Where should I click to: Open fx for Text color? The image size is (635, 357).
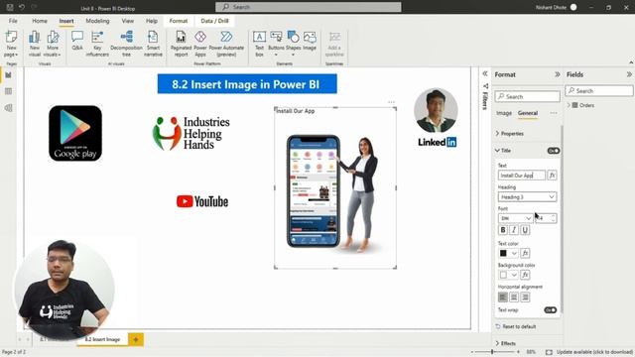(x=525, y=253)
